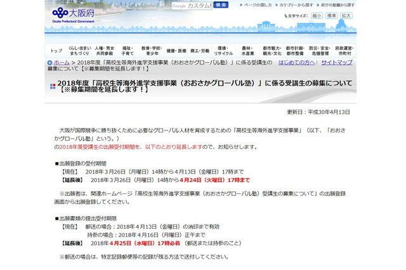Open the 都市計画・都市整備 tab
Image resolution: width=406 pixels, height=270 pixels.
click(295, 51)
